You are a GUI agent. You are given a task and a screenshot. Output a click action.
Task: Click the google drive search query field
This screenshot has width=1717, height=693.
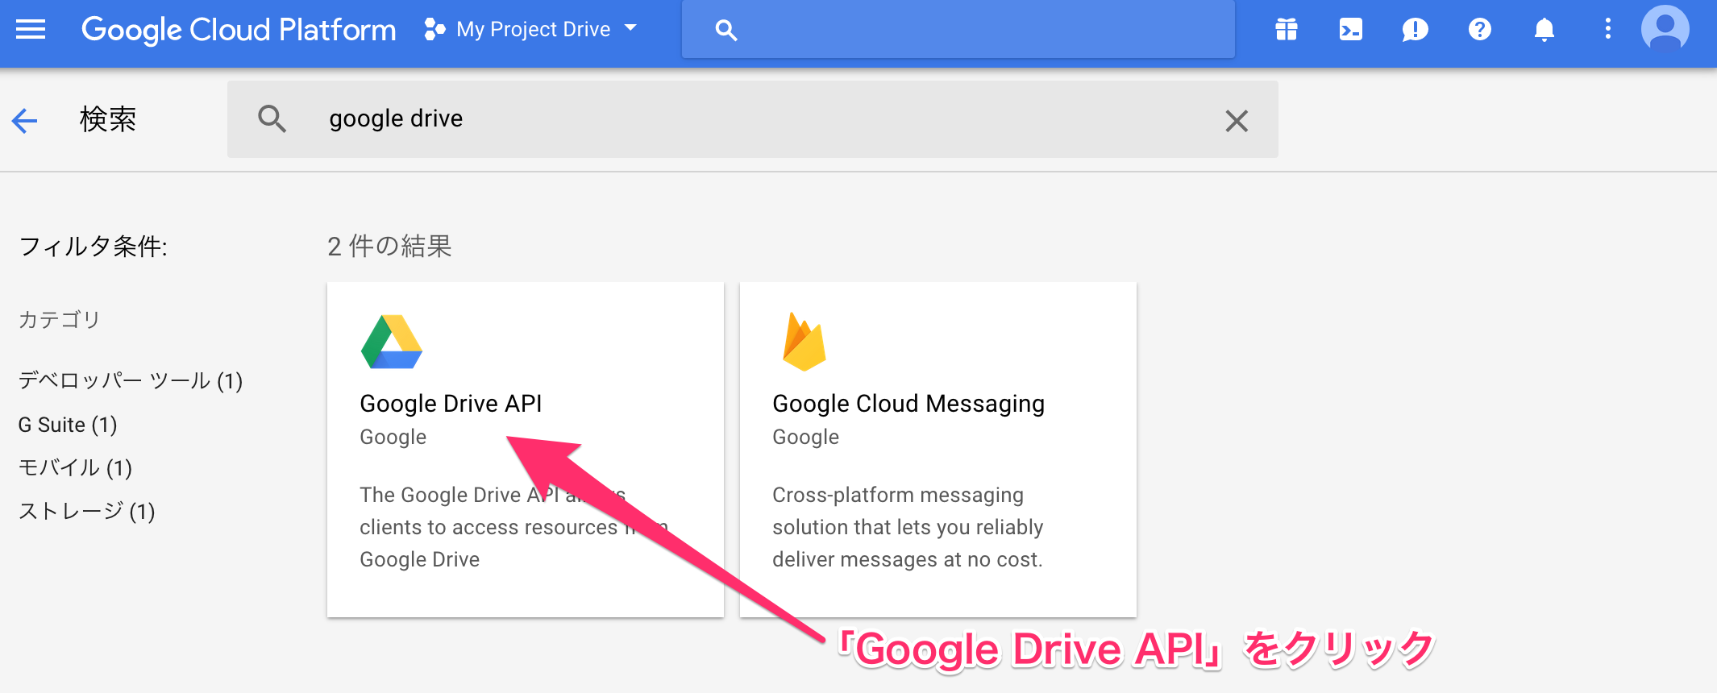click(x=752, y=119)
